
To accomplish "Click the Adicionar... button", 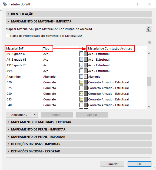I will [x=19, y=115].
